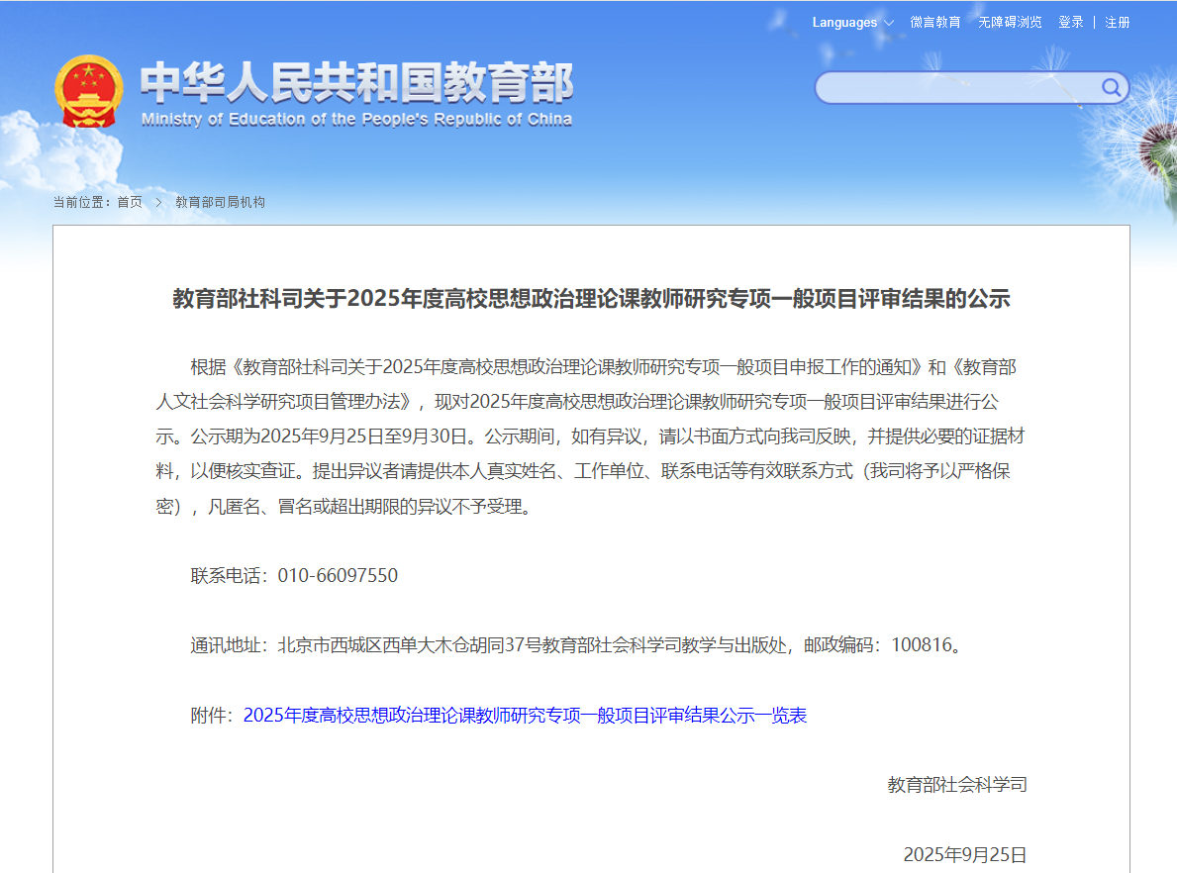
Task: Click the magnifier search icon
Action: coord(1111,88)
